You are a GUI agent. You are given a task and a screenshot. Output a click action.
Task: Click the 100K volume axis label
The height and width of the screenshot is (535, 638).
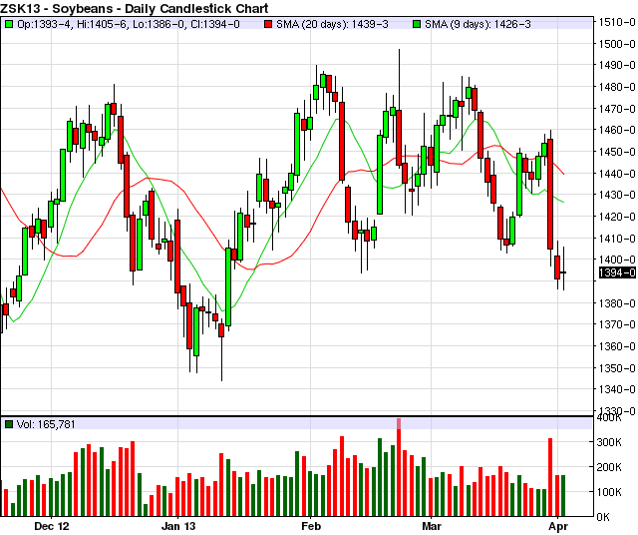[609, 492]
